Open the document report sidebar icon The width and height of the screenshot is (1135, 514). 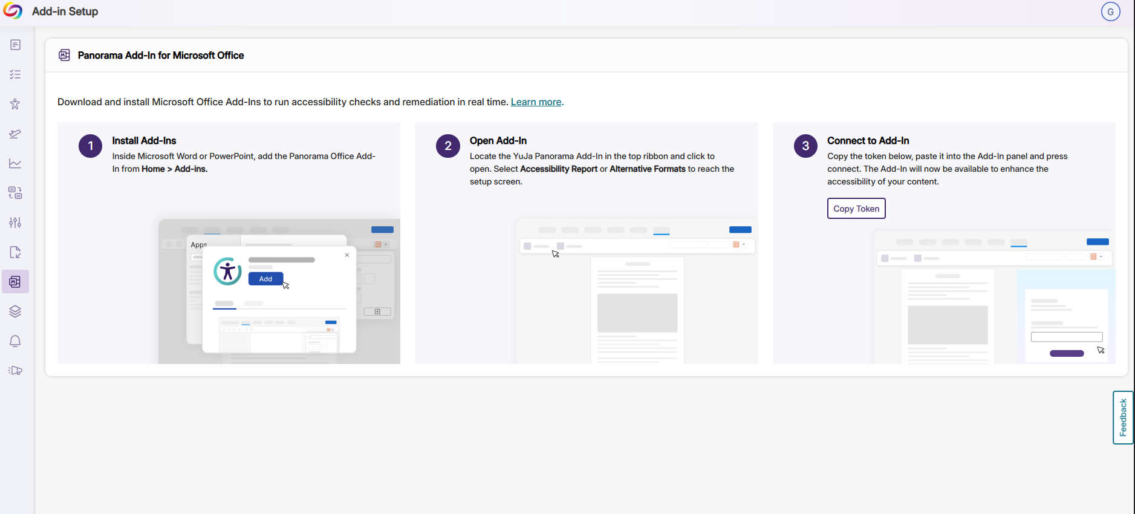[x=15, y=45]
